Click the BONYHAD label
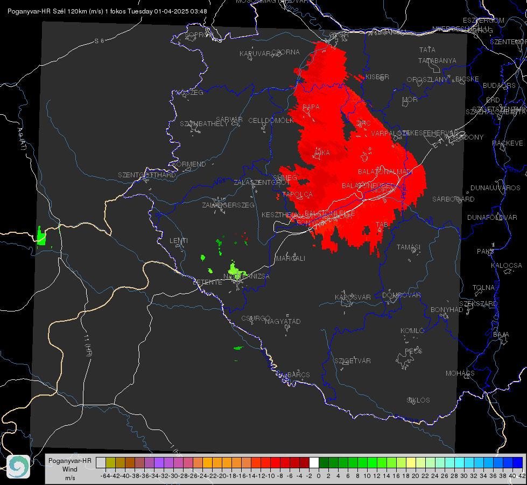The height and width of the screenshot is (485, 527). (447, 309)
